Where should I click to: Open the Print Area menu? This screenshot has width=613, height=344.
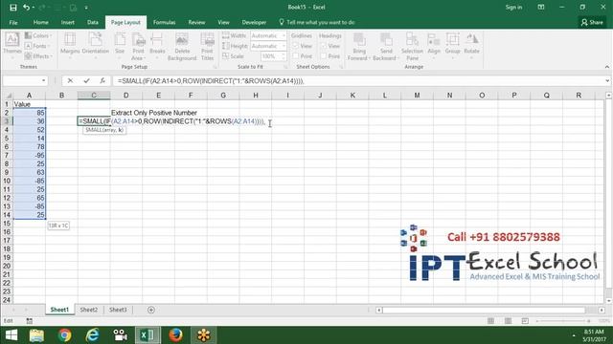pyautogui.click(x=138, y=46)
